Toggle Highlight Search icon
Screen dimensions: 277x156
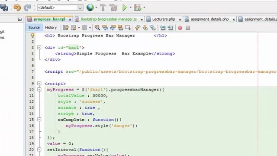point(120,28)
